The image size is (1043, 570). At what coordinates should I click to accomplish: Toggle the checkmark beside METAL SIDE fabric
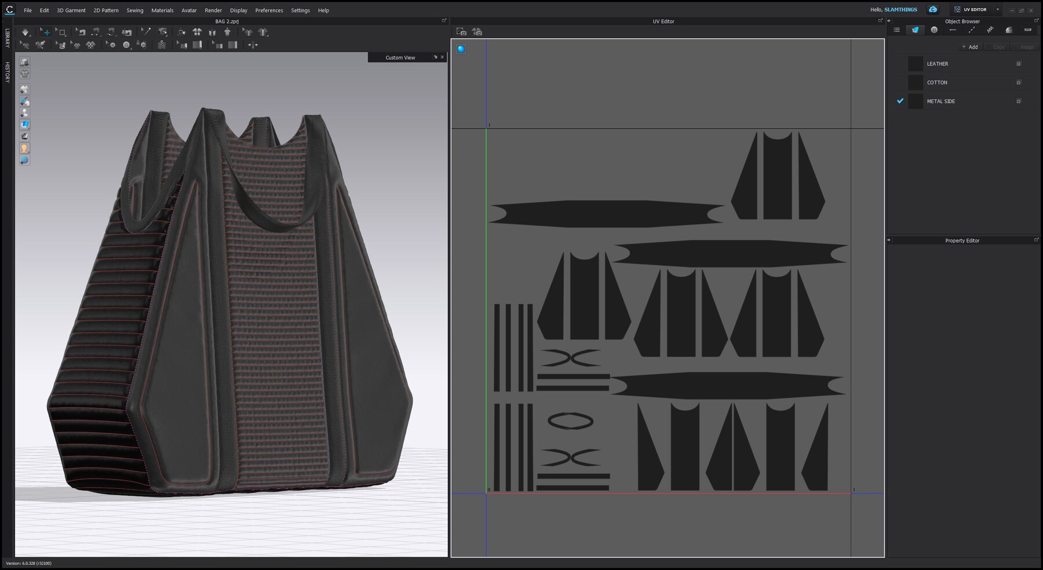pyautogui.click(x=900, y=101)
